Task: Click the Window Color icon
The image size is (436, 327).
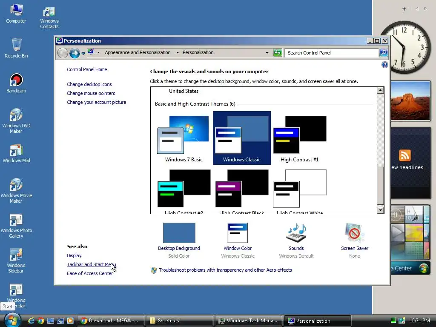Action: pos(238,233)
